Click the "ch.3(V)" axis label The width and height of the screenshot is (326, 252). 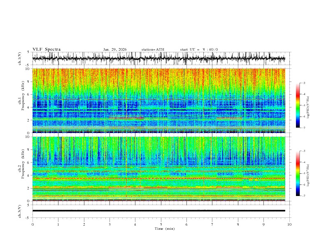coord(20,211)
